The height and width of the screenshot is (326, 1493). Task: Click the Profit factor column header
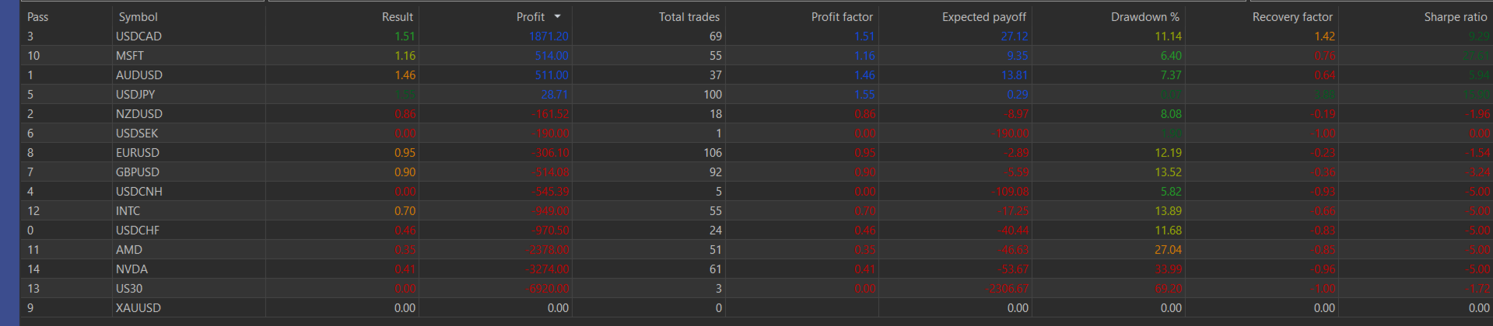(x=842, y=16)
